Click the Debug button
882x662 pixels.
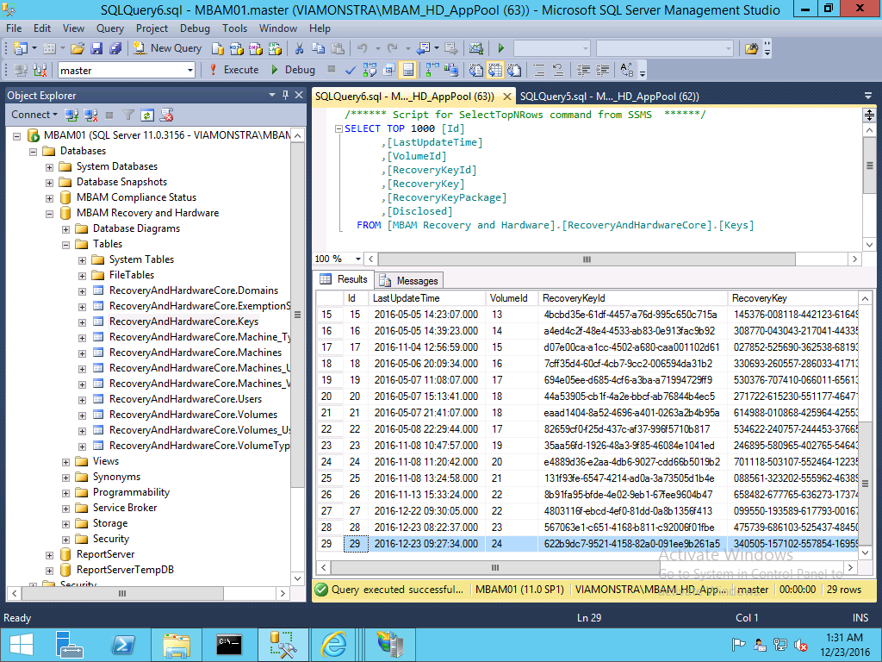[293, 70]
